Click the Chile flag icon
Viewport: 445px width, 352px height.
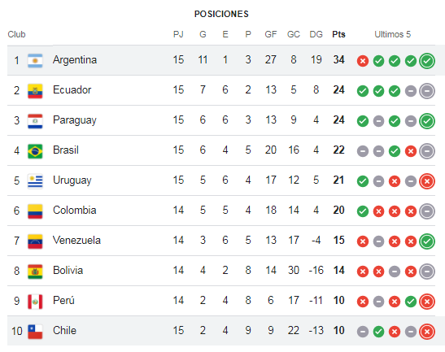tap(35, 332)
